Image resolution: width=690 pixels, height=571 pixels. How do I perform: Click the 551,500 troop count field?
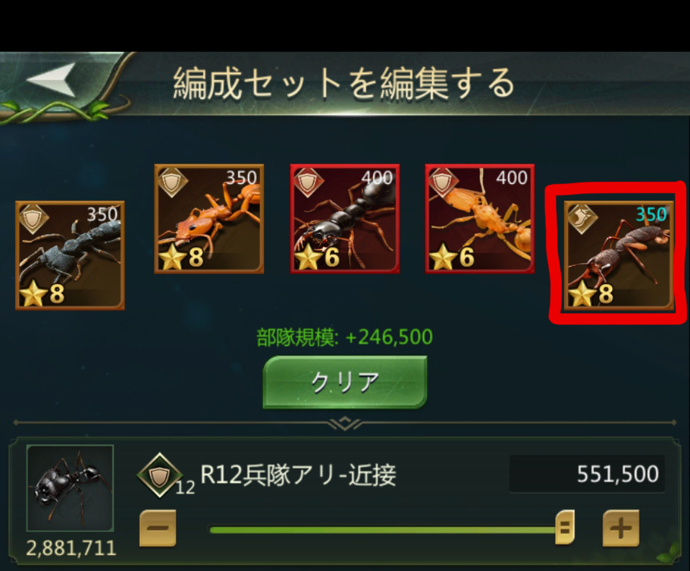coord(587,474)
